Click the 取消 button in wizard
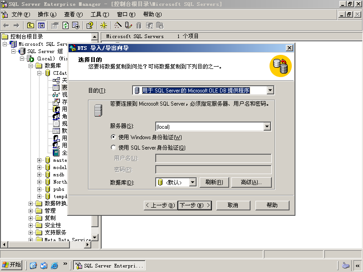 tap(233, 205)
